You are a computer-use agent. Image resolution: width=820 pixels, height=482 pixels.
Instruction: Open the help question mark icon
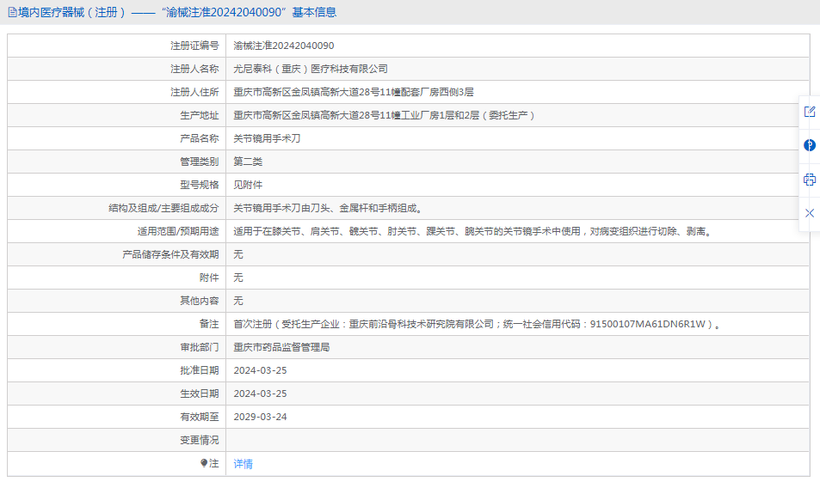click(810, 145)
